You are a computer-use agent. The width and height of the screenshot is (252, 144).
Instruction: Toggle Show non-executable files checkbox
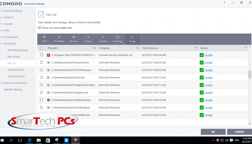(39, 28)
